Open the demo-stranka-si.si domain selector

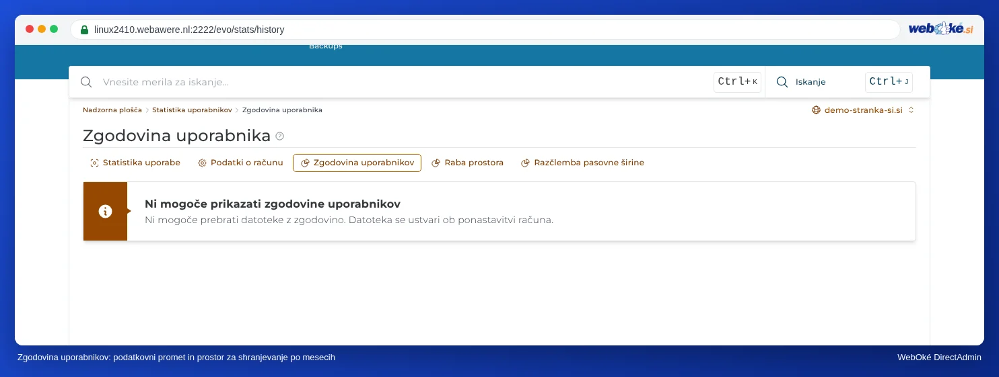tap(863, 110)
